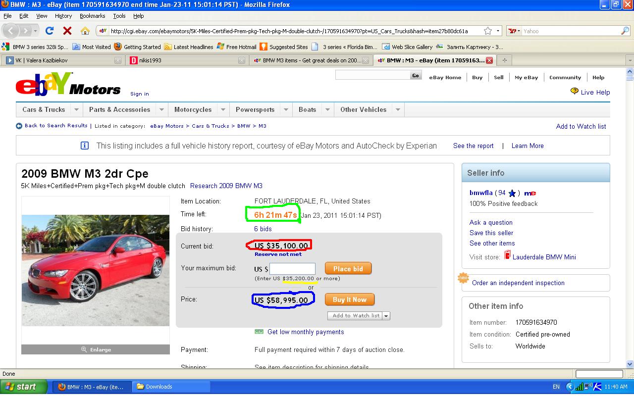Click the maximum bid input field
634x396 pixels.
(292, 269)
